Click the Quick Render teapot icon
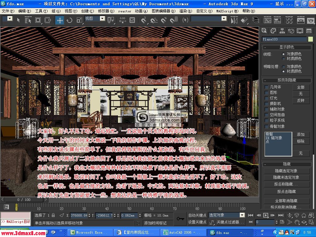Viewport: 316px width, 237px height. (x=310, y=20)
